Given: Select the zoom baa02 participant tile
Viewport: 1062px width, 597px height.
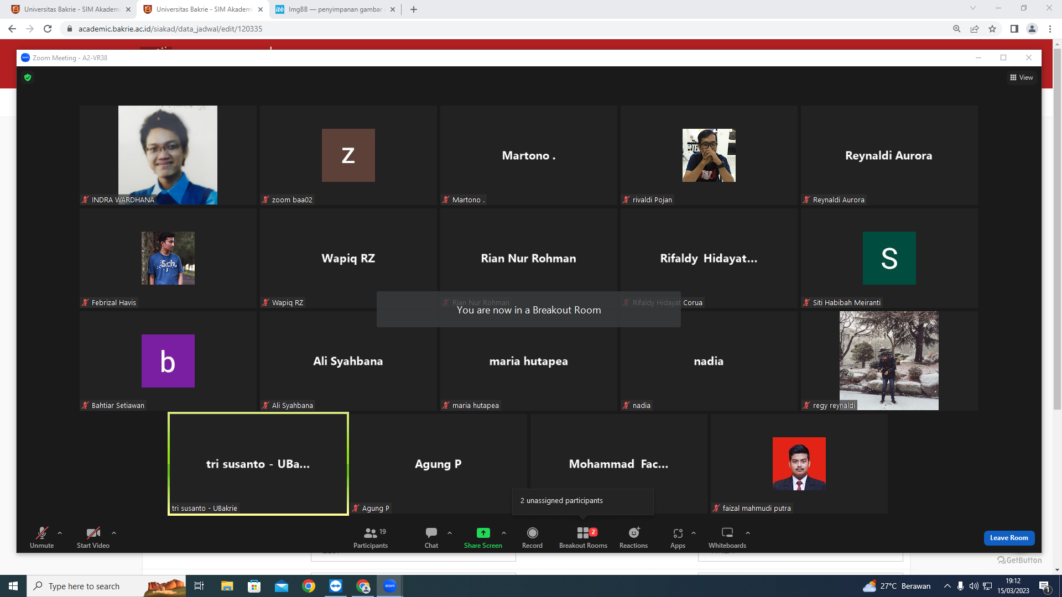Looking at the screenshot, I should 348,155.
